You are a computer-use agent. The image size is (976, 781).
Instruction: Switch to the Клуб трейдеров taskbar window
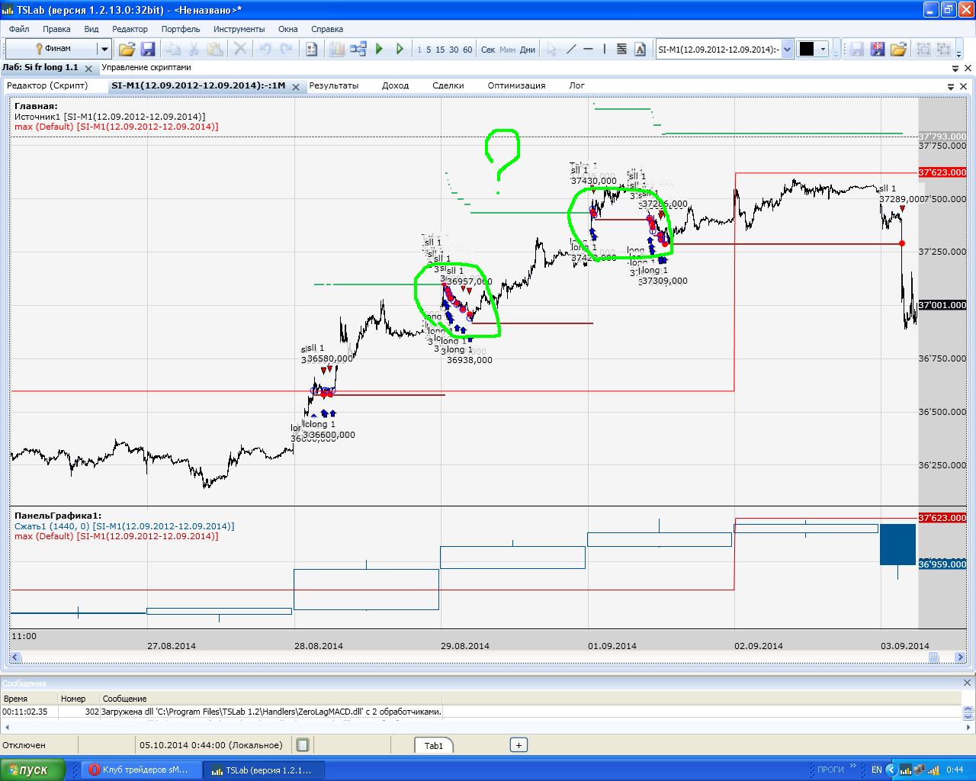(x=142, y=770)
